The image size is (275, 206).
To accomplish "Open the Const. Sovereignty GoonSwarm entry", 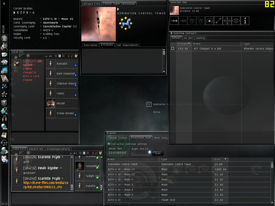I will click(x=50, y=23).
